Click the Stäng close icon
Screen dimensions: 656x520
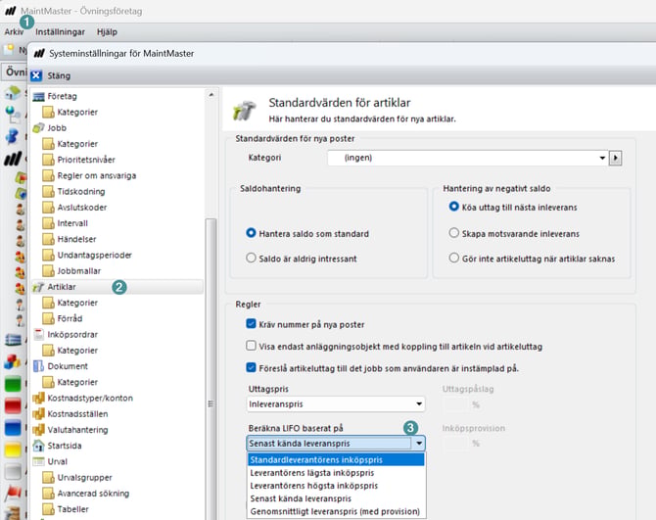click(x=36, y=75)
